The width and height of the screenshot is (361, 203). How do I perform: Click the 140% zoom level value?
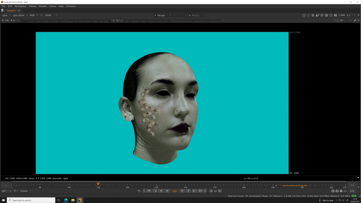coord(342,15)
